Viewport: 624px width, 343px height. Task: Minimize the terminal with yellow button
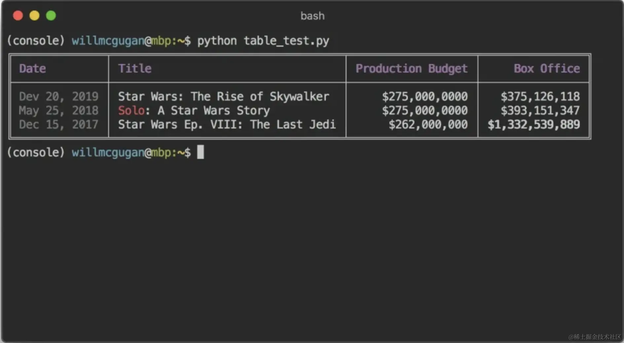[x=34, y=16]
